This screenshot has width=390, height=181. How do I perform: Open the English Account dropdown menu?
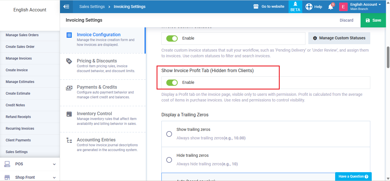tap(366, 5)
